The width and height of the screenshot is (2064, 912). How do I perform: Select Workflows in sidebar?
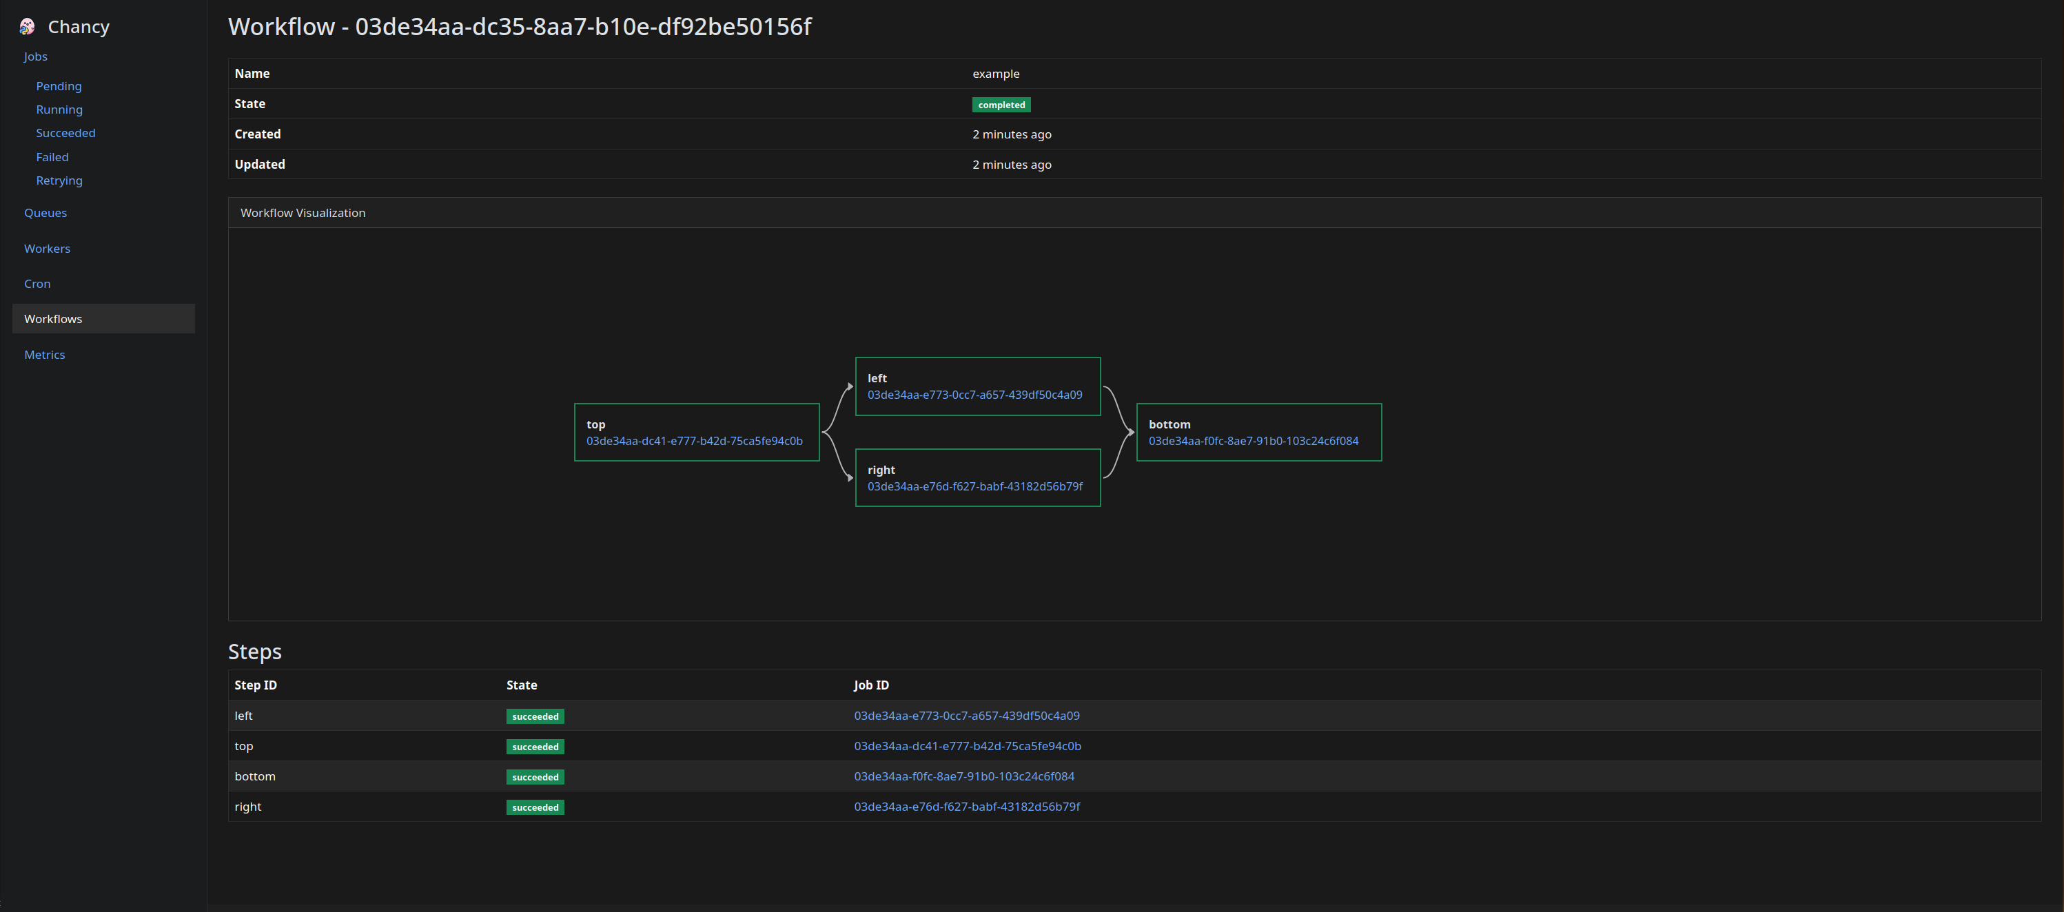click(x=53, y=319)
